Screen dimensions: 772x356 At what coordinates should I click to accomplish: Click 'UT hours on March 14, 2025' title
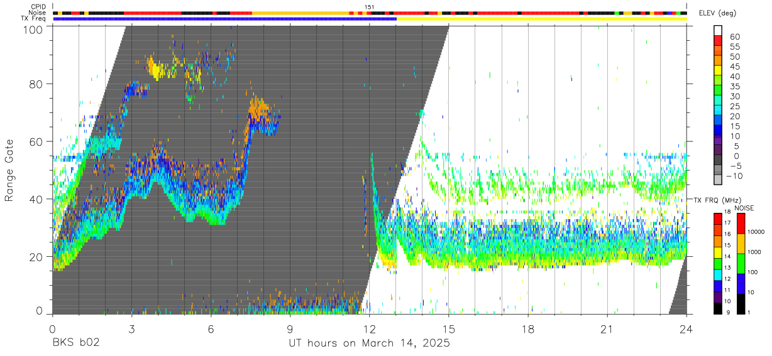(369, 344)
